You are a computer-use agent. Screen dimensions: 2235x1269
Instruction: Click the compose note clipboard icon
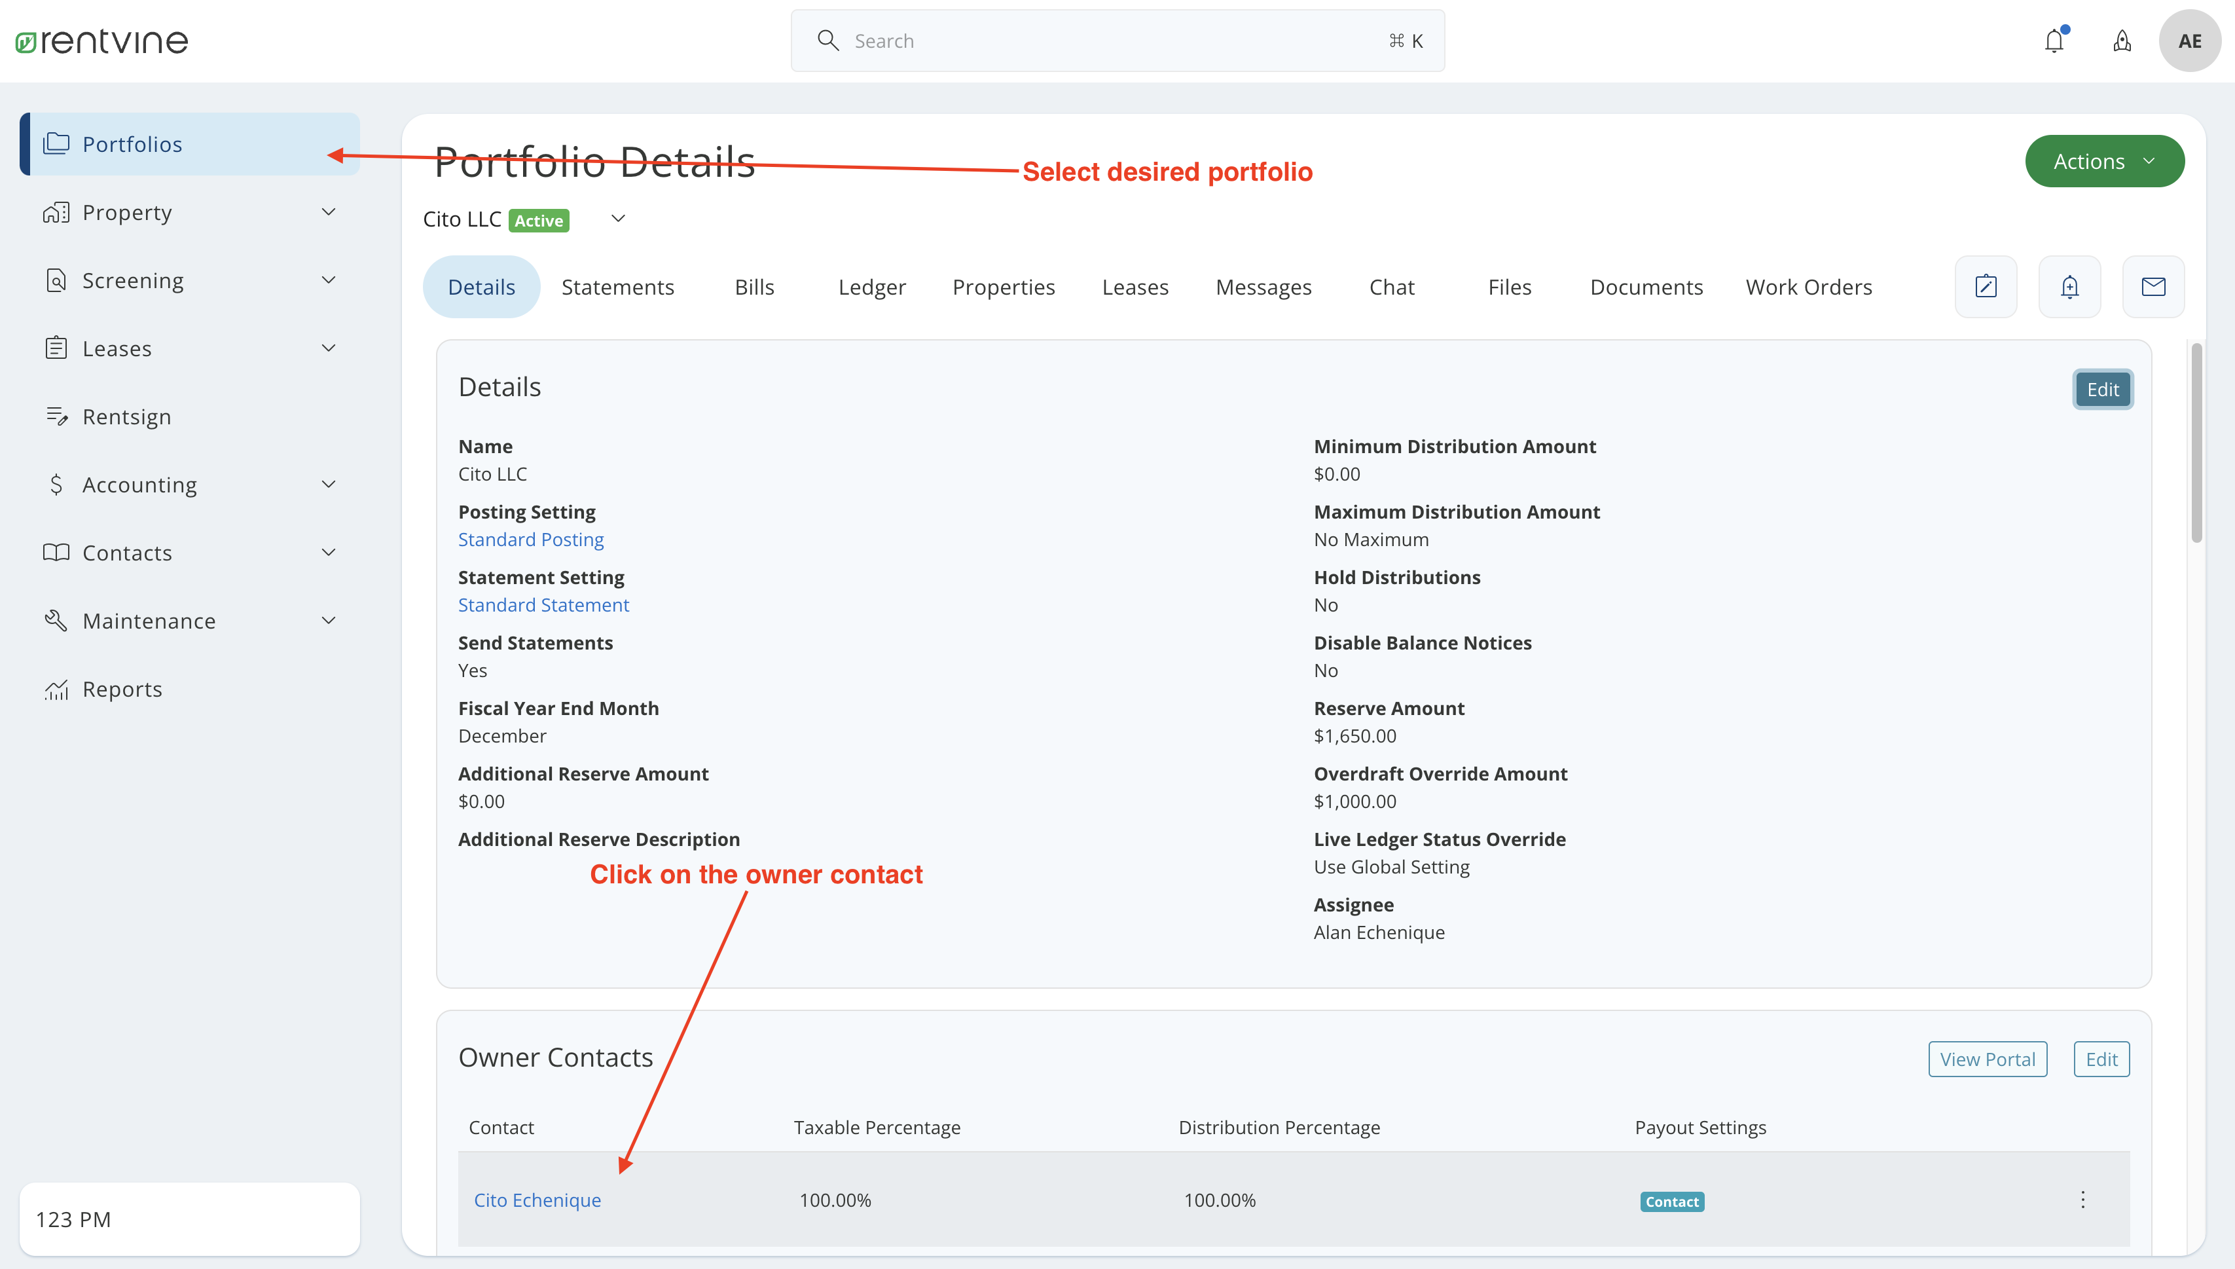[1986, 286]
